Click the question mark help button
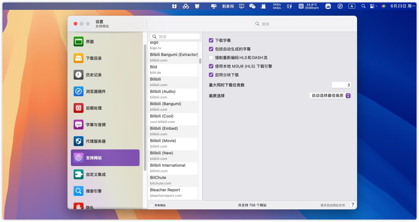The height and width of the screenshot is (222, 419). (x=353, y=205)
